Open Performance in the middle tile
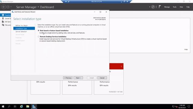The height and width of the screenshot is (109, 193). pyautogui.click(x=73, y=82)
